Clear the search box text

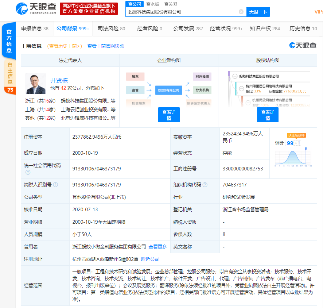coord(241,12)
